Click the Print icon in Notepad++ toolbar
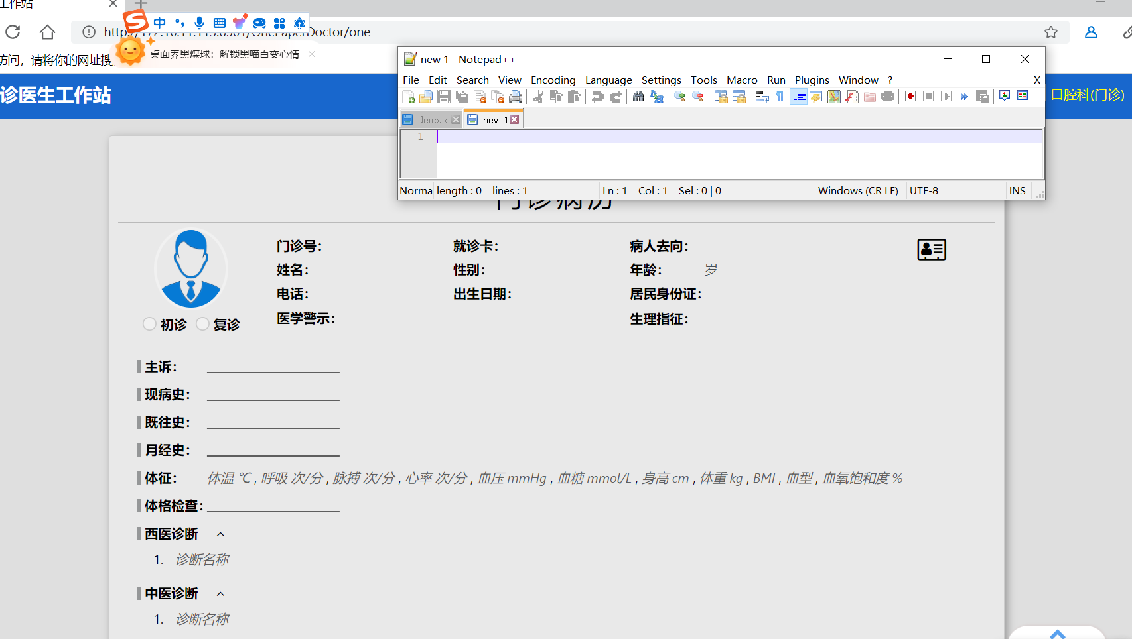The width and height of the screenshot is (1132, 639). click(x=516, y=97)
